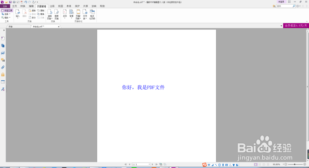Image resolution: width=309 pixels, height=168 pixels.
Task: Click the Redo arrow icon
Action: pyautogui.click(x=30, y=2)
